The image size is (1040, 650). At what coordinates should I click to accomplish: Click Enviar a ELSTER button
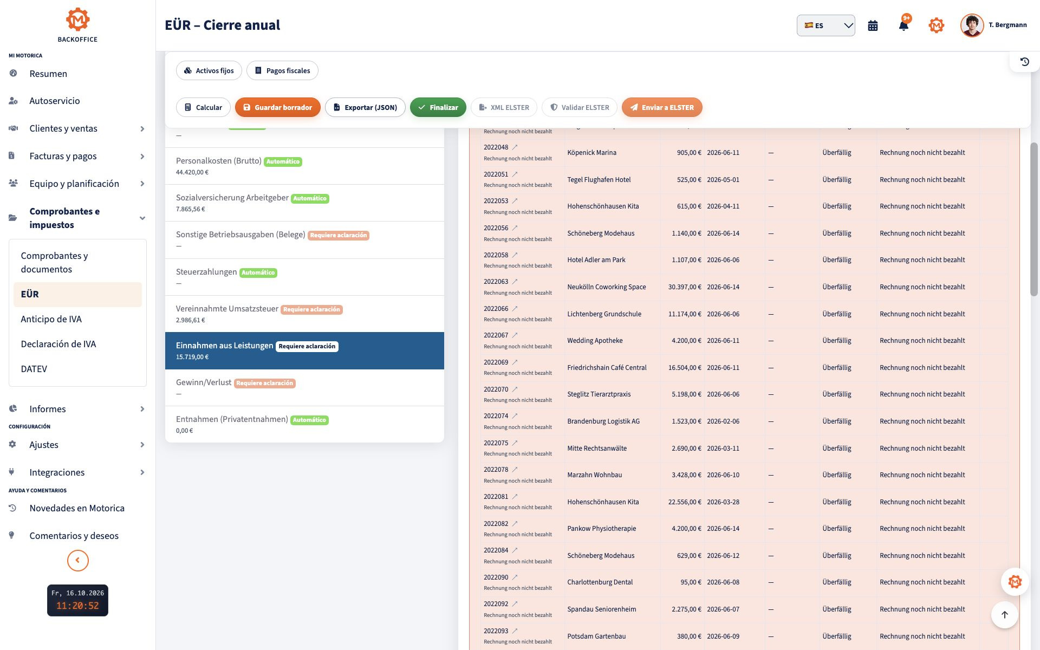point(661,107)
